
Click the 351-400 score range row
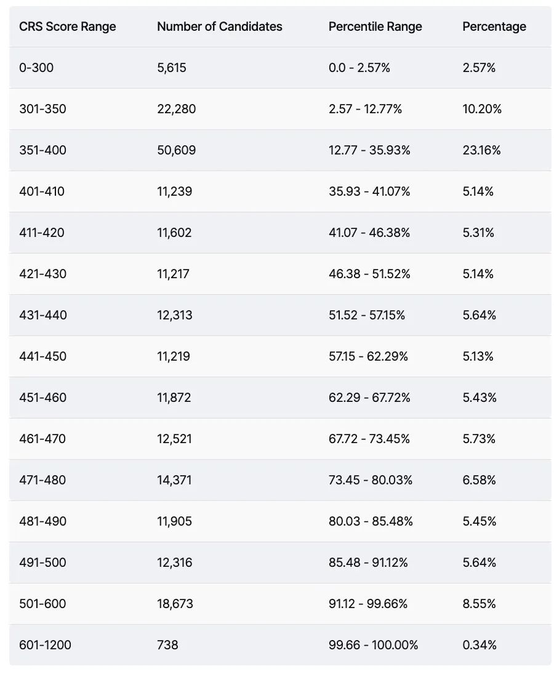280,150
